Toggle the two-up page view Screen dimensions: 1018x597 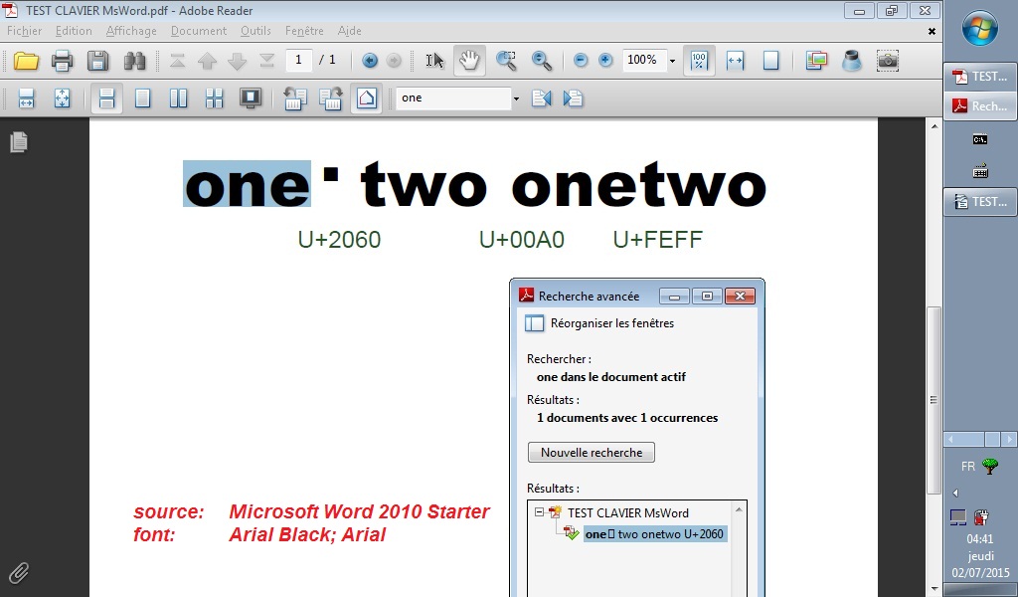click(178, 99)
